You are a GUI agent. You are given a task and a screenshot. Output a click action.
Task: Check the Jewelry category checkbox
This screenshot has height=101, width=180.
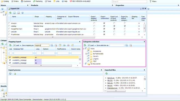click(89, 56)
